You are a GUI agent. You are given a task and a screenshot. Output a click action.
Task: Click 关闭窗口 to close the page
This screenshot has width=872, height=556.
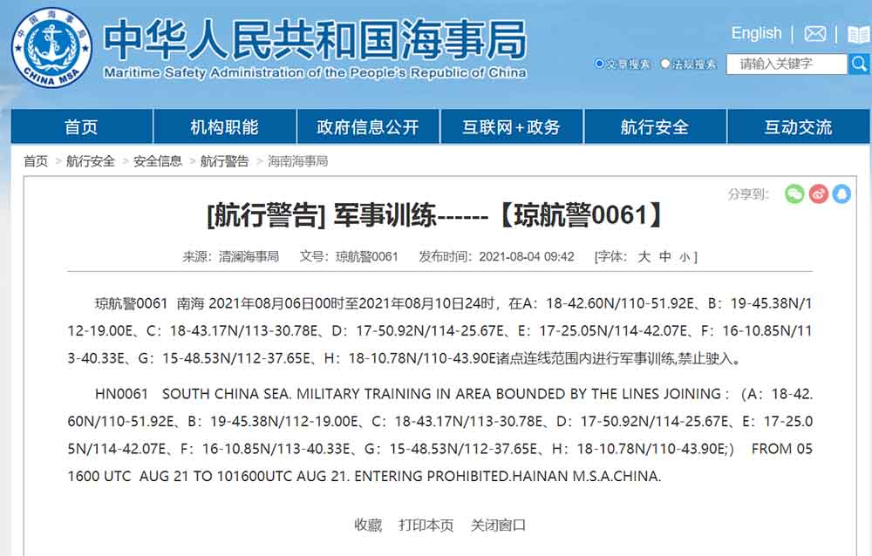click(x=498, y=525)
